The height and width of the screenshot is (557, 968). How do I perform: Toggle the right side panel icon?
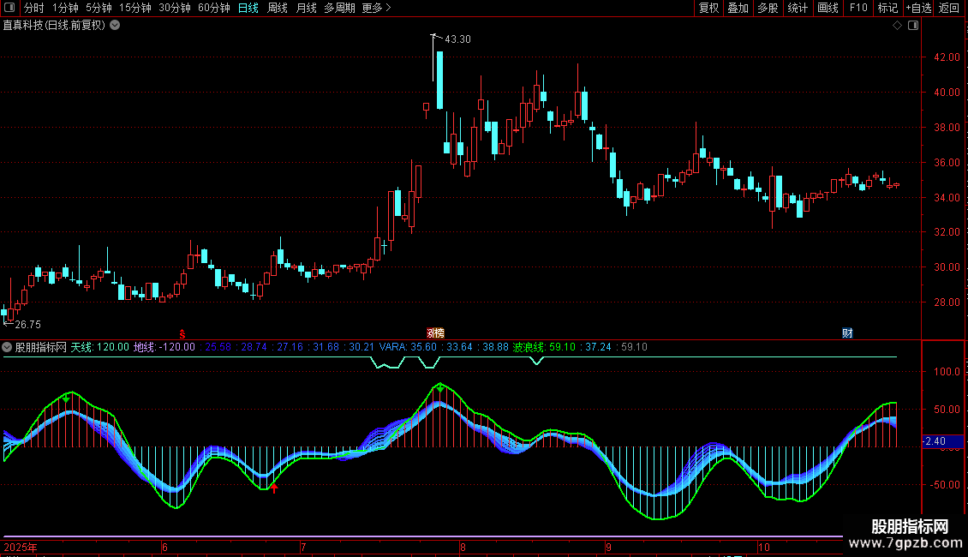913,26
